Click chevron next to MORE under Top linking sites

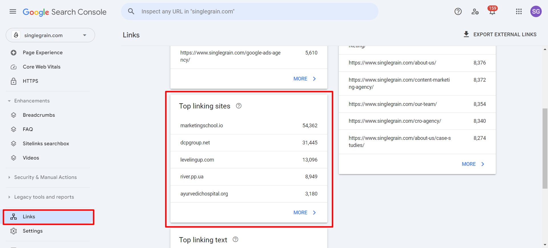[x=314, y=213]
